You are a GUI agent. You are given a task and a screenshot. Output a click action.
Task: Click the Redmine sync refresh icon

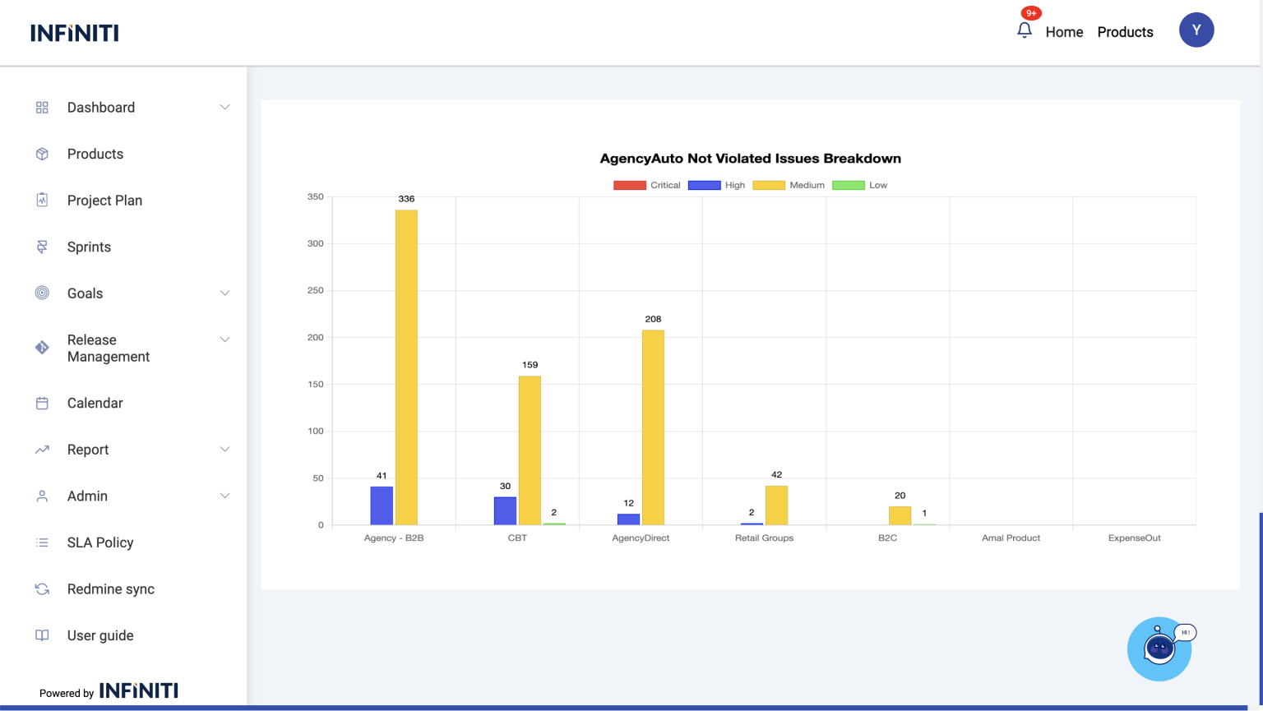[x=42, y=589]
